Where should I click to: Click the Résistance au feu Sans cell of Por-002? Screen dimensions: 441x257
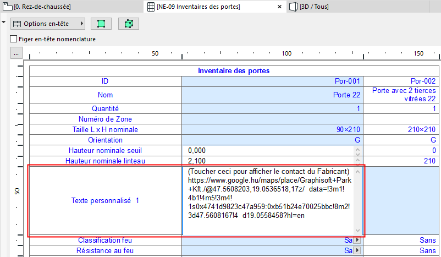tap(401, 250)
